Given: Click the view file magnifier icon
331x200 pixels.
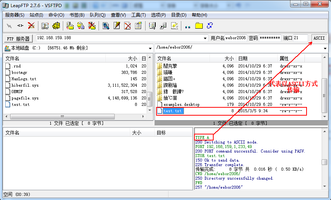Looking at the screenshot, I should tap(106, 26).
